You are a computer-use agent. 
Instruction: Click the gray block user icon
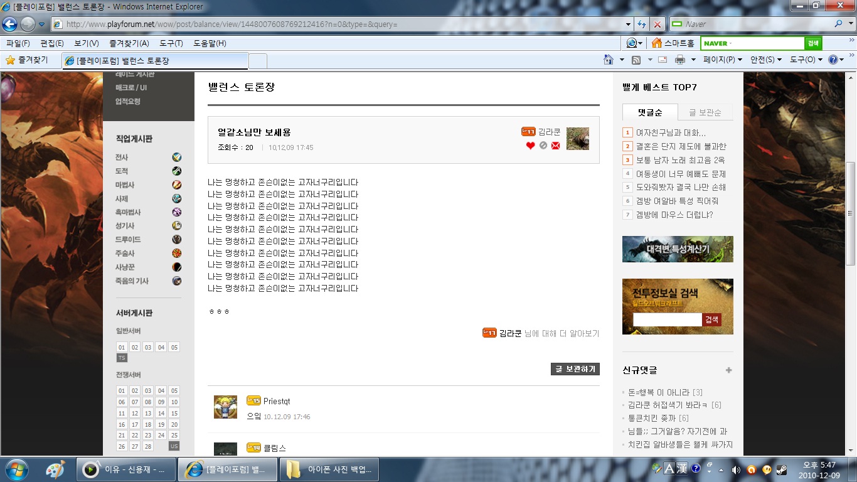pos(543,146)
